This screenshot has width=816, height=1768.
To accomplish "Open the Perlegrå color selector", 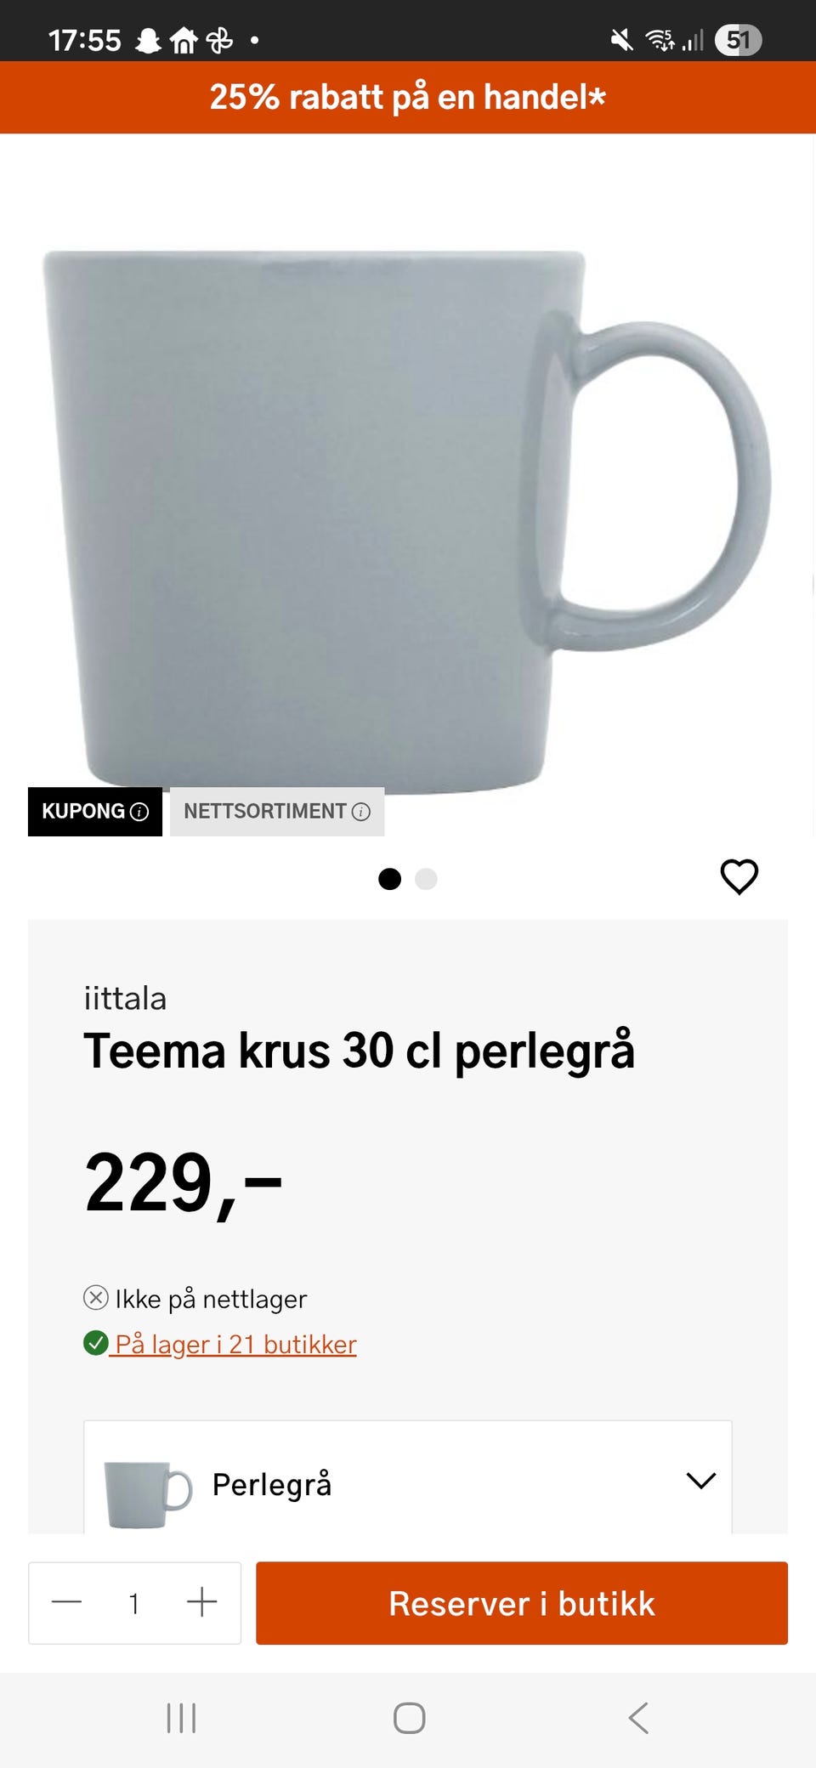I will click(x=408, y=1477).
